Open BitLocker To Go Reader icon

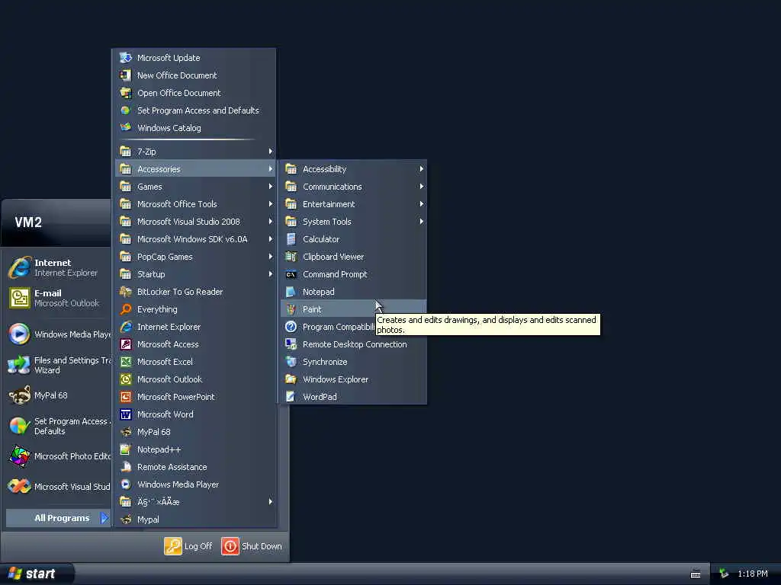pos(126,292)
